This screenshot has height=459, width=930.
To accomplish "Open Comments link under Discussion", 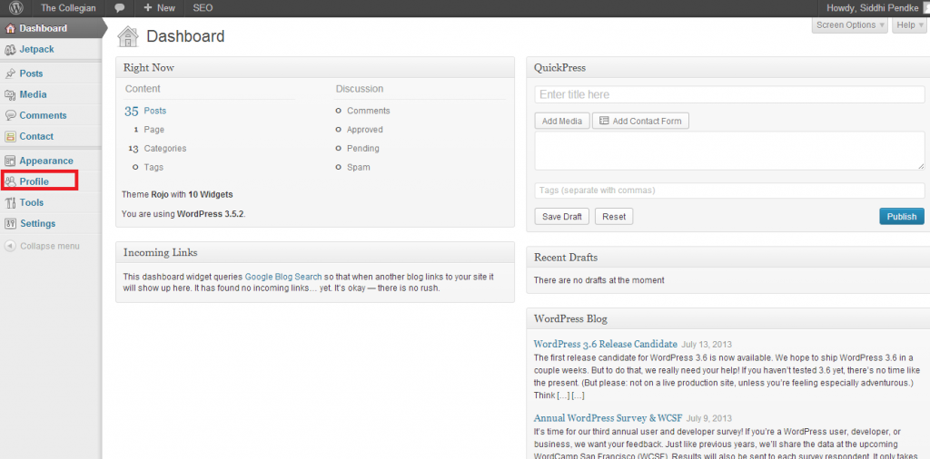I will click(x=369, y=111).
